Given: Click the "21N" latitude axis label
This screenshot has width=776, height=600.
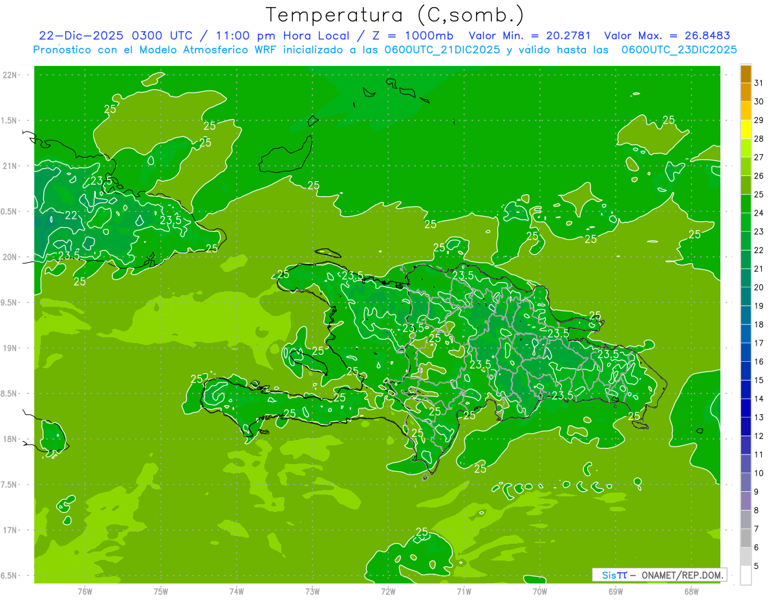Looking at the screenshot, I should click(x=11, y=166).
